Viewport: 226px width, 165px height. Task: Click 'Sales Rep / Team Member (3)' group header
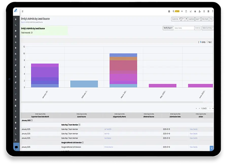click(x=71, y=125)
